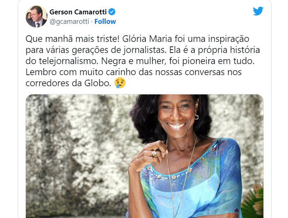Screen dimensions: 288x218
Task: Click the gold hoop earring in the photo
Action: pos(197,117)
